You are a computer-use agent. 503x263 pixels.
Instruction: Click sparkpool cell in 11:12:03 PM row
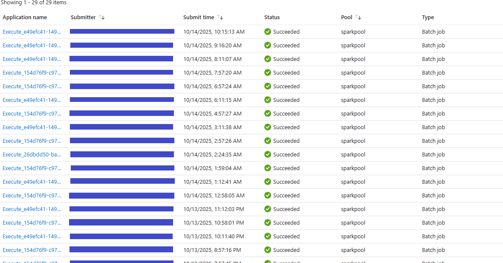[x=353, y=209]
